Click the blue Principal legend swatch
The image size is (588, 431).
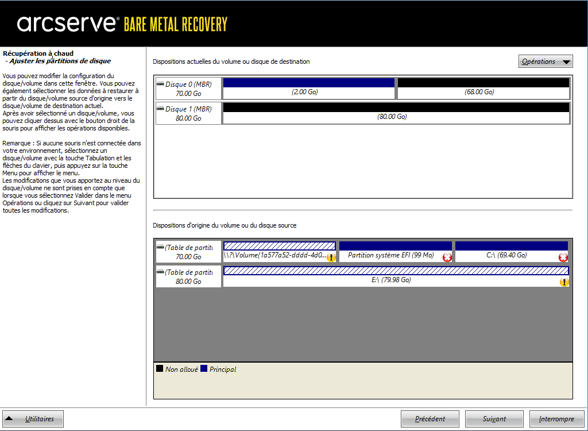(x=204, y=369)
